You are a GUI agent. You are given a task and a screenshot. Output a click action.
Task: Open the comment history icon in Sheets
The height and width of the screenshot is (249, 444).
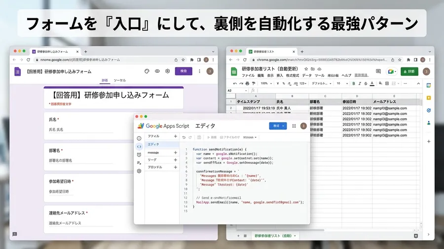[378, 71]
